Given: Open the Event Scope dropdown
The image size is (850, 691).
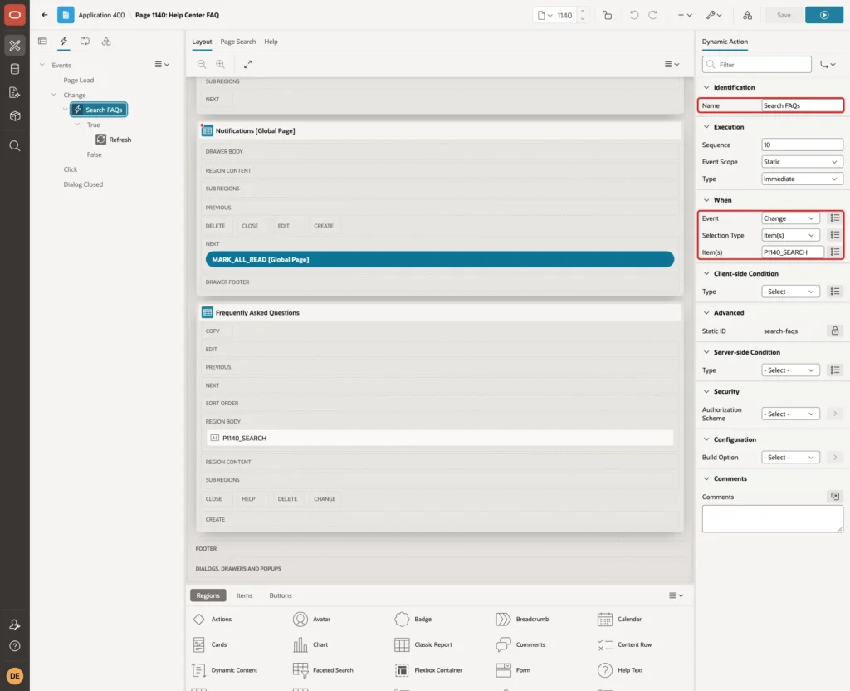Looking at the screenshot, I should coord(802,162).
